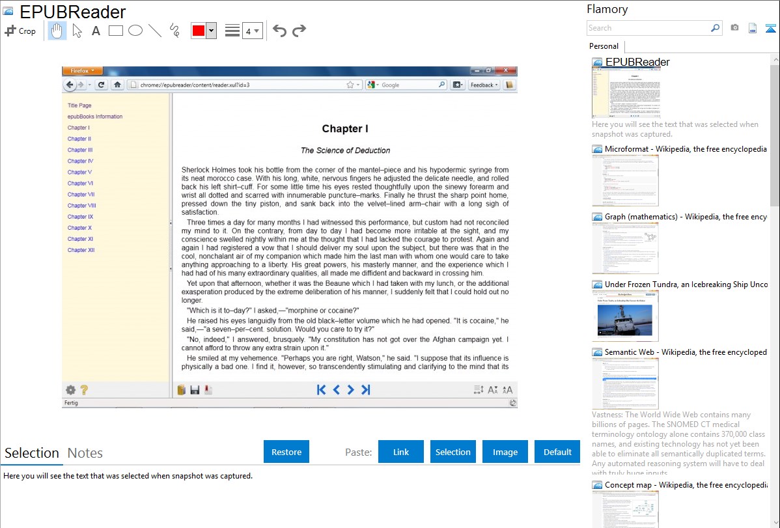The width and height of the screenshot is (780, 528).
Task: Click the undo arrow
Action: 279,31
